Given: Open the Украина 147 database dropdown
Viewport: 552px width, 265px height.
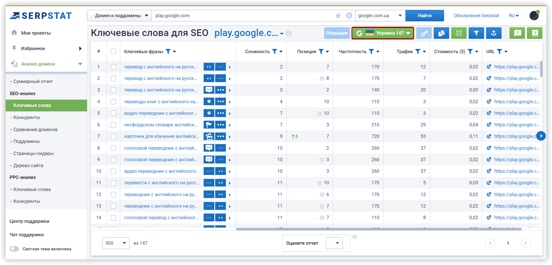Looking at the screenshot, I should pos(383,33).
